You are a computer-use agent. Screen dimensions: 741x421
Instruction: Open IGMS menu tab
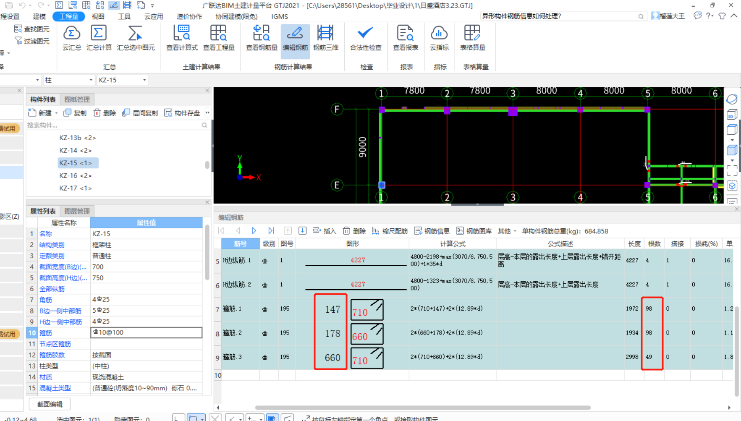(x=280, y=16)
